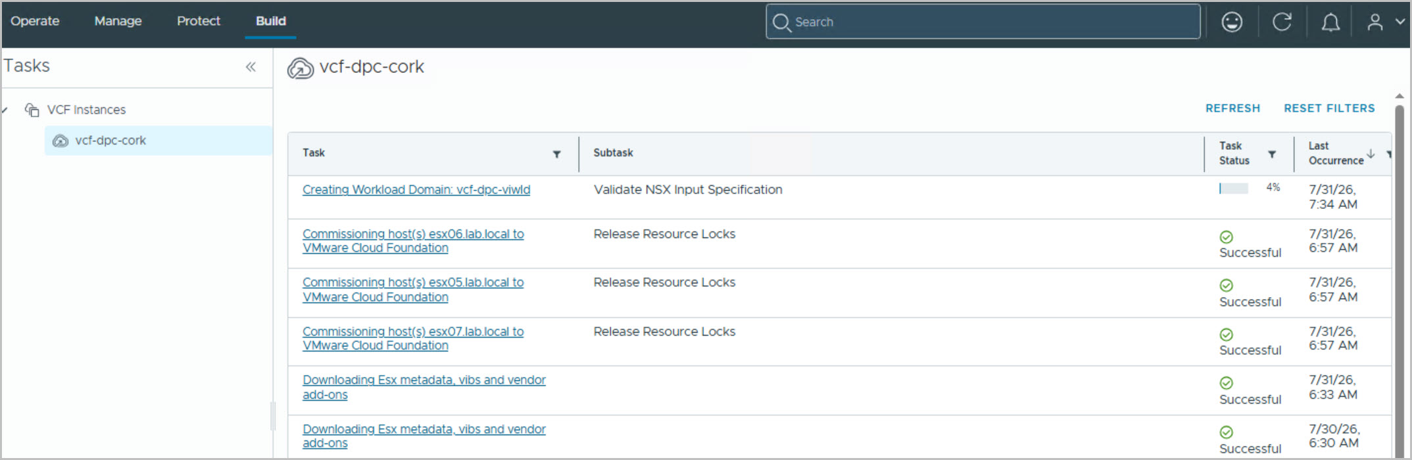Click RESET FILTERS
This screenshot has height=460, width=1412.
(x=1329, y=108)
